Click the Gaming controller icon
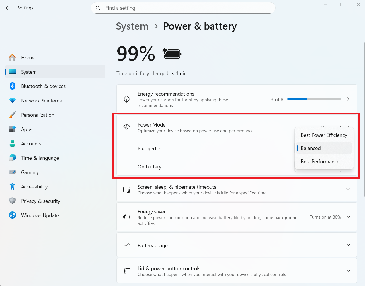This screenshot has height=286, width=365. click(12, 172)
